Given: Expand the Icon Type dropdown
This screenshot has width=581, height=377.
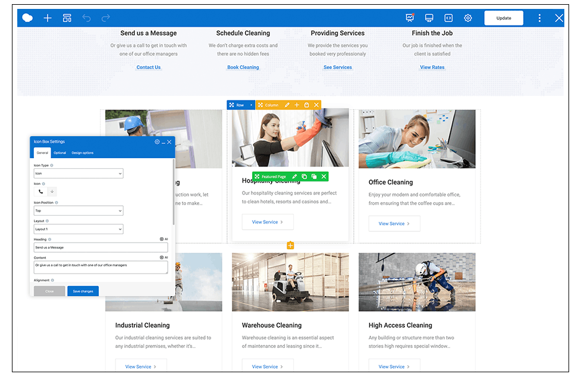Looking at the screenshot, I should click(x=78, y=174).
